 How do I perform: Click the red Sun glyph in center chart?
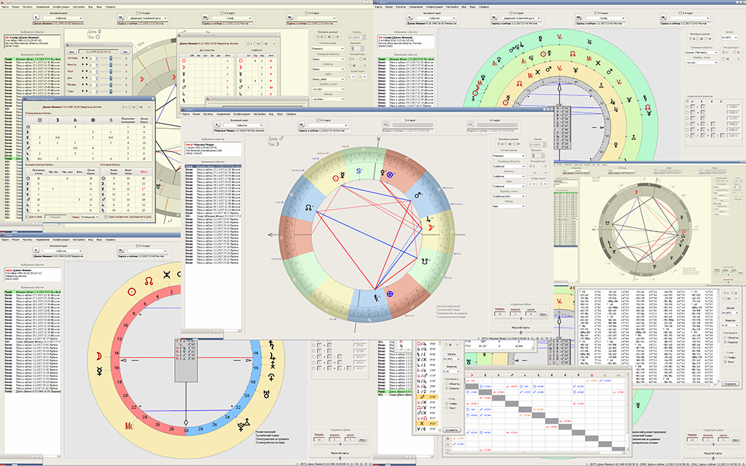336,179
